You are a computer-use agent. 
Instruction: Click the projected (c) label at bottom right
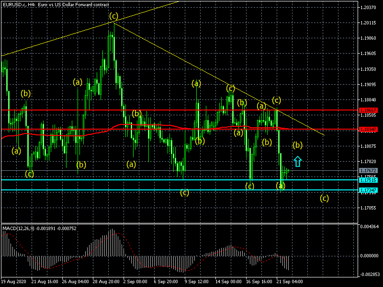pos(324,198)
